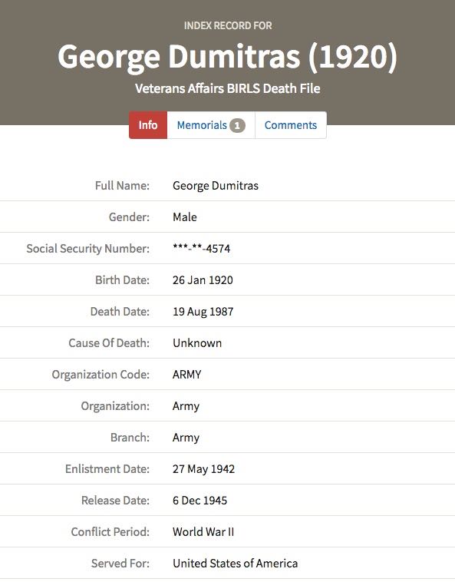Click the George Dumitras (1920) heading

pos(227,57)
